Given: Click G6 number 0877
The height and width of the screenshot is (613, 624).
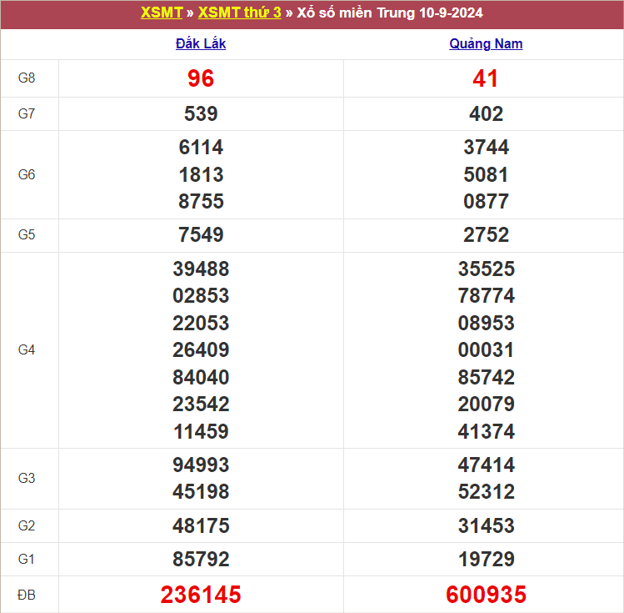Looking at the screenshot, I should [x=486, y=201].
